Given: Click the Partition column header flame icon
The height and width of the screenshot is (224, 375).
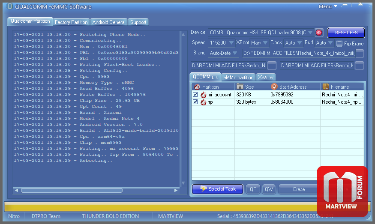Looking at the screenshot, I should click(197, 87).
